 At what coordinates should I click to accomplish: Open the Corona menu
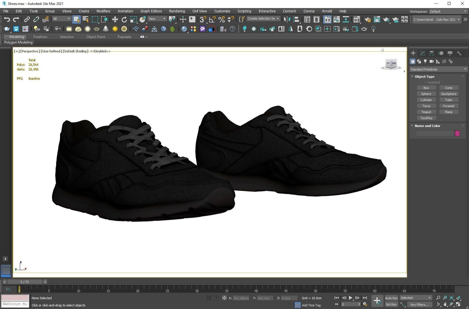309,11
